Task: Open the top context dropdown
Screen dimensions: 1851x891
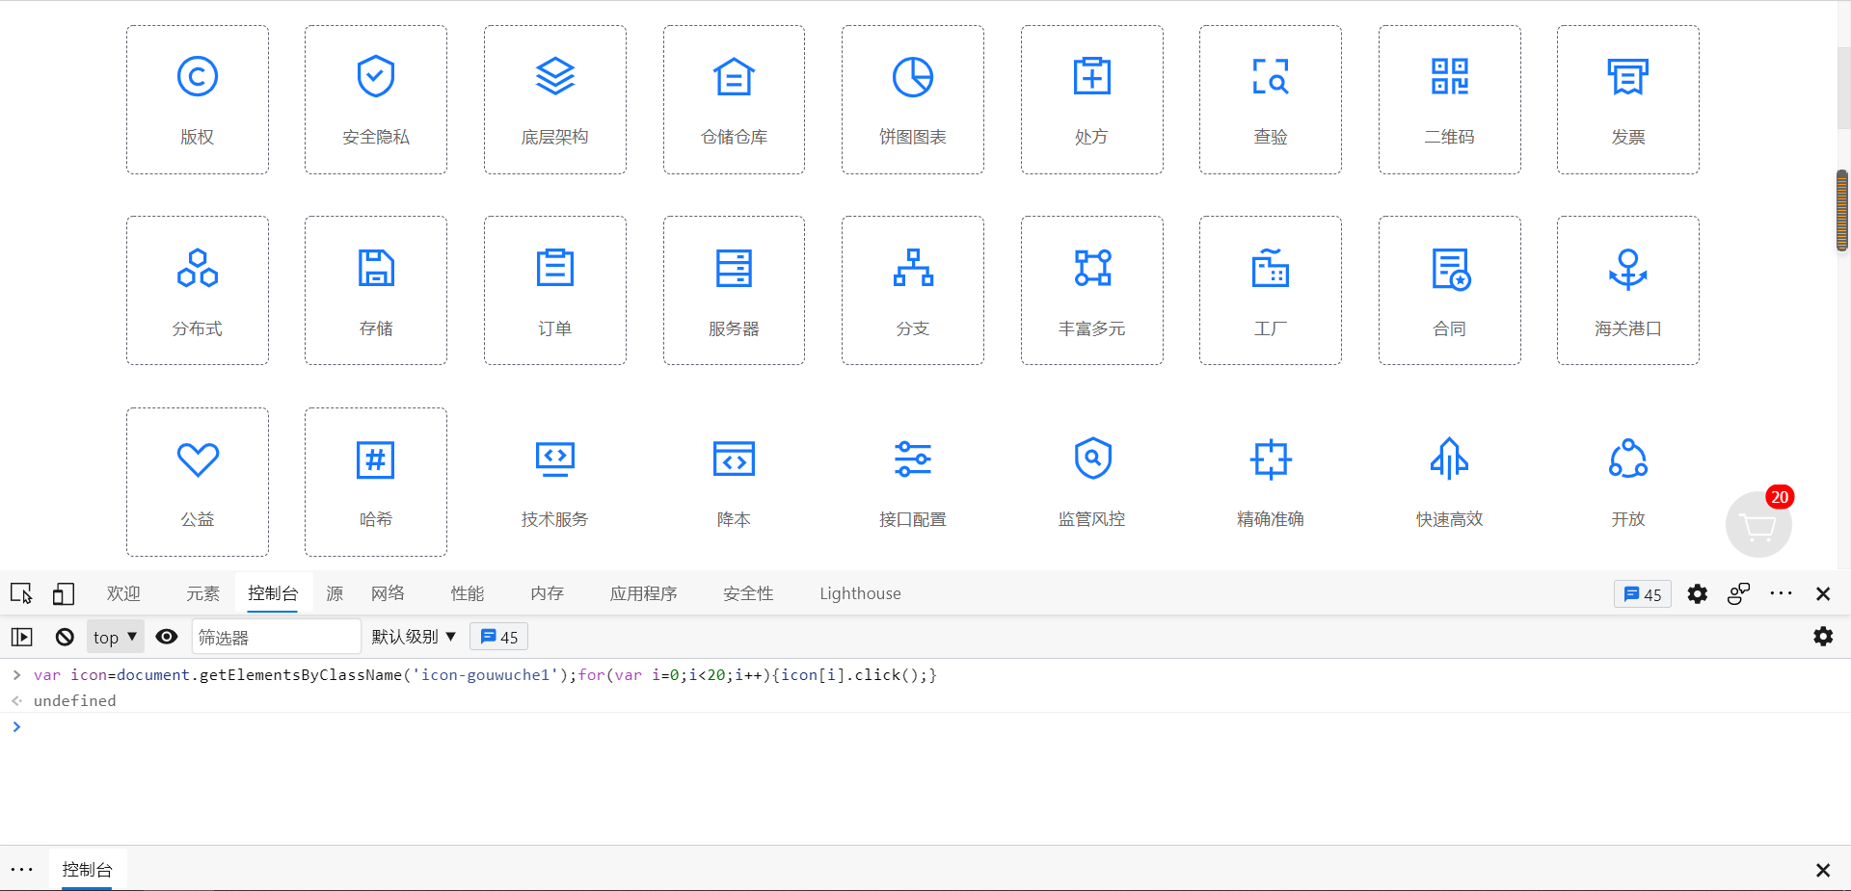Action: point(115,637)
